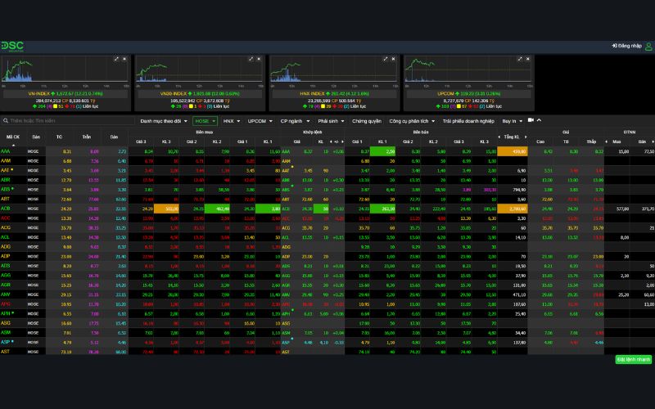Screen dimensions: 655x409
Task: Open the Chứng quyền tab
Action: [366, 120]
